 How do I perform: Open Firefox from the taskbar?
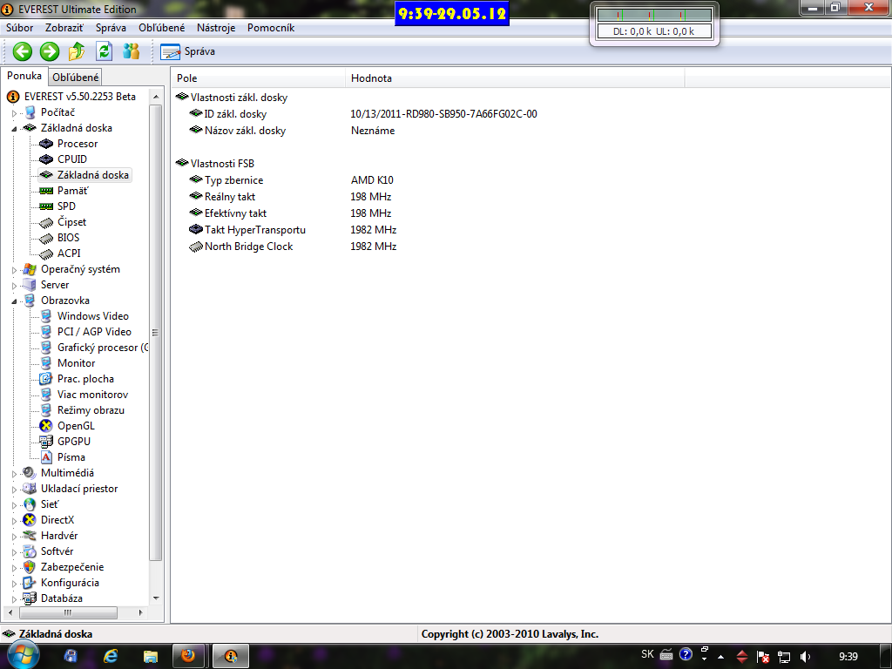click(x=188, y=657)
